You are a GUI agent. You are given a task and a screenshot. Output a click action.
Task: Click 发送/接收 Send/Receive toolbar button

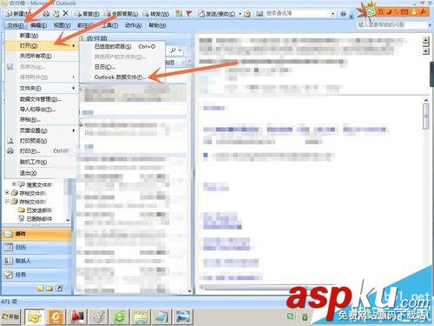(x=217, y=13)
